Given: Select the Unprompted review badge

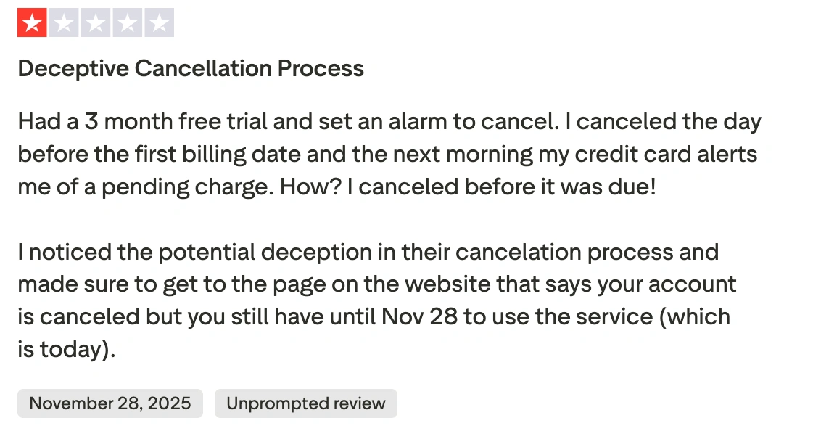Looking at the screenshot, I should pyautogui.click(x=305, y=403).
